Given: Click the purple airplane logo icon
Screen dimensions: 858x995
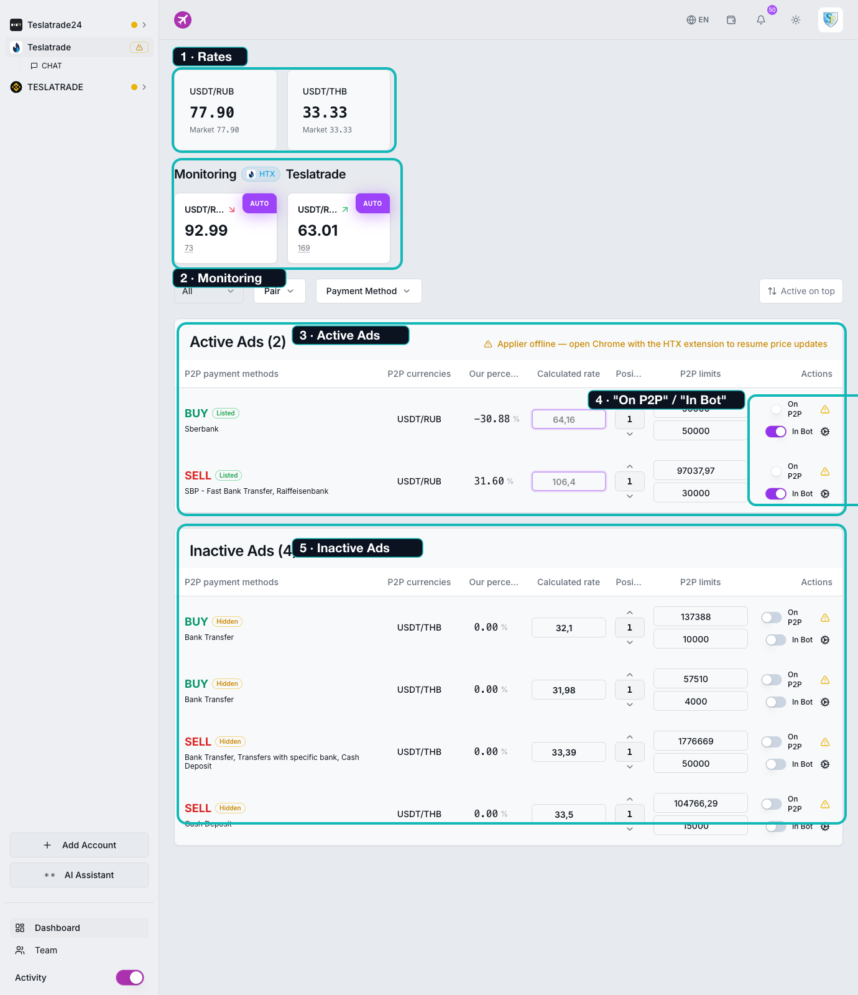Looking at the screenshot, I should click(183, 20).
